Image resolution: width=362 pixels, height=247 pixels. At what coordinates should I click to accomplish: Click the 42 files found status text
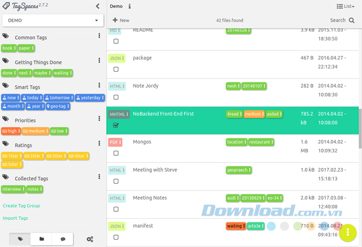(x=230, y=20)
